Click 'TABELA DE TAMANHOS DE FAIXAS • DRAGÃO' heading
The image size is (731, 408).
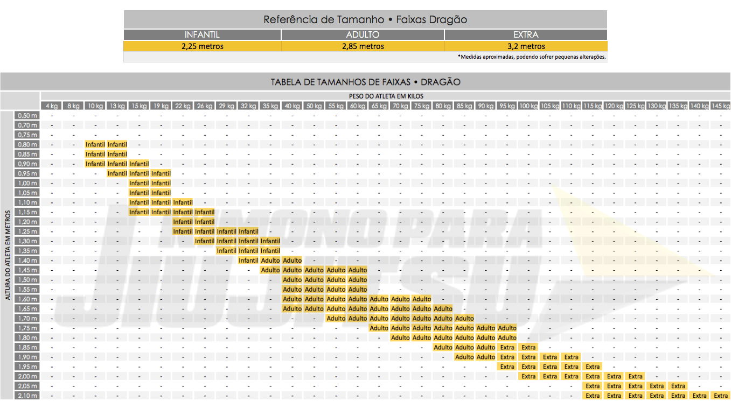[365, 82]
